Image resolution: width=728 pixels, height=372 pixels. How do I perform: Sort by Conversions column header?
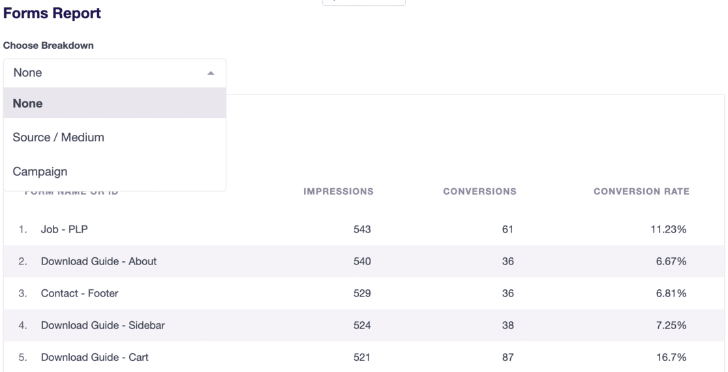(x=479, y=192)
